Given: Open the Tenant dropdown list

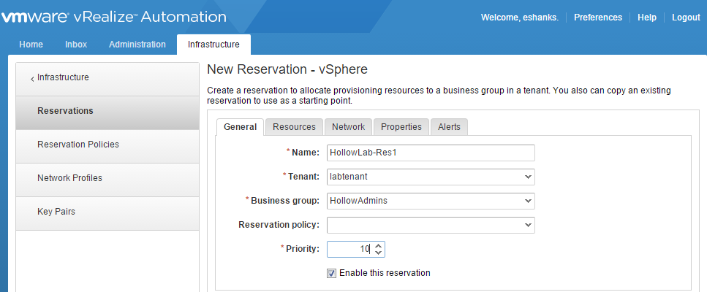Looking at the screenshot, I should point(431,177).
